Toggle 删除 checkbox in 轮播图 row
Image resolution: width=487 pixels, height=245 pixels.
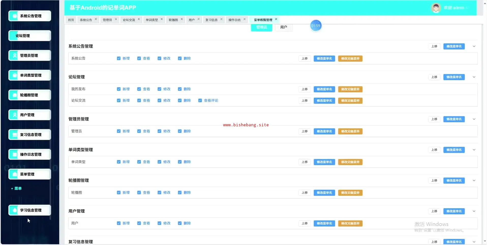click(x=180, y=192)
